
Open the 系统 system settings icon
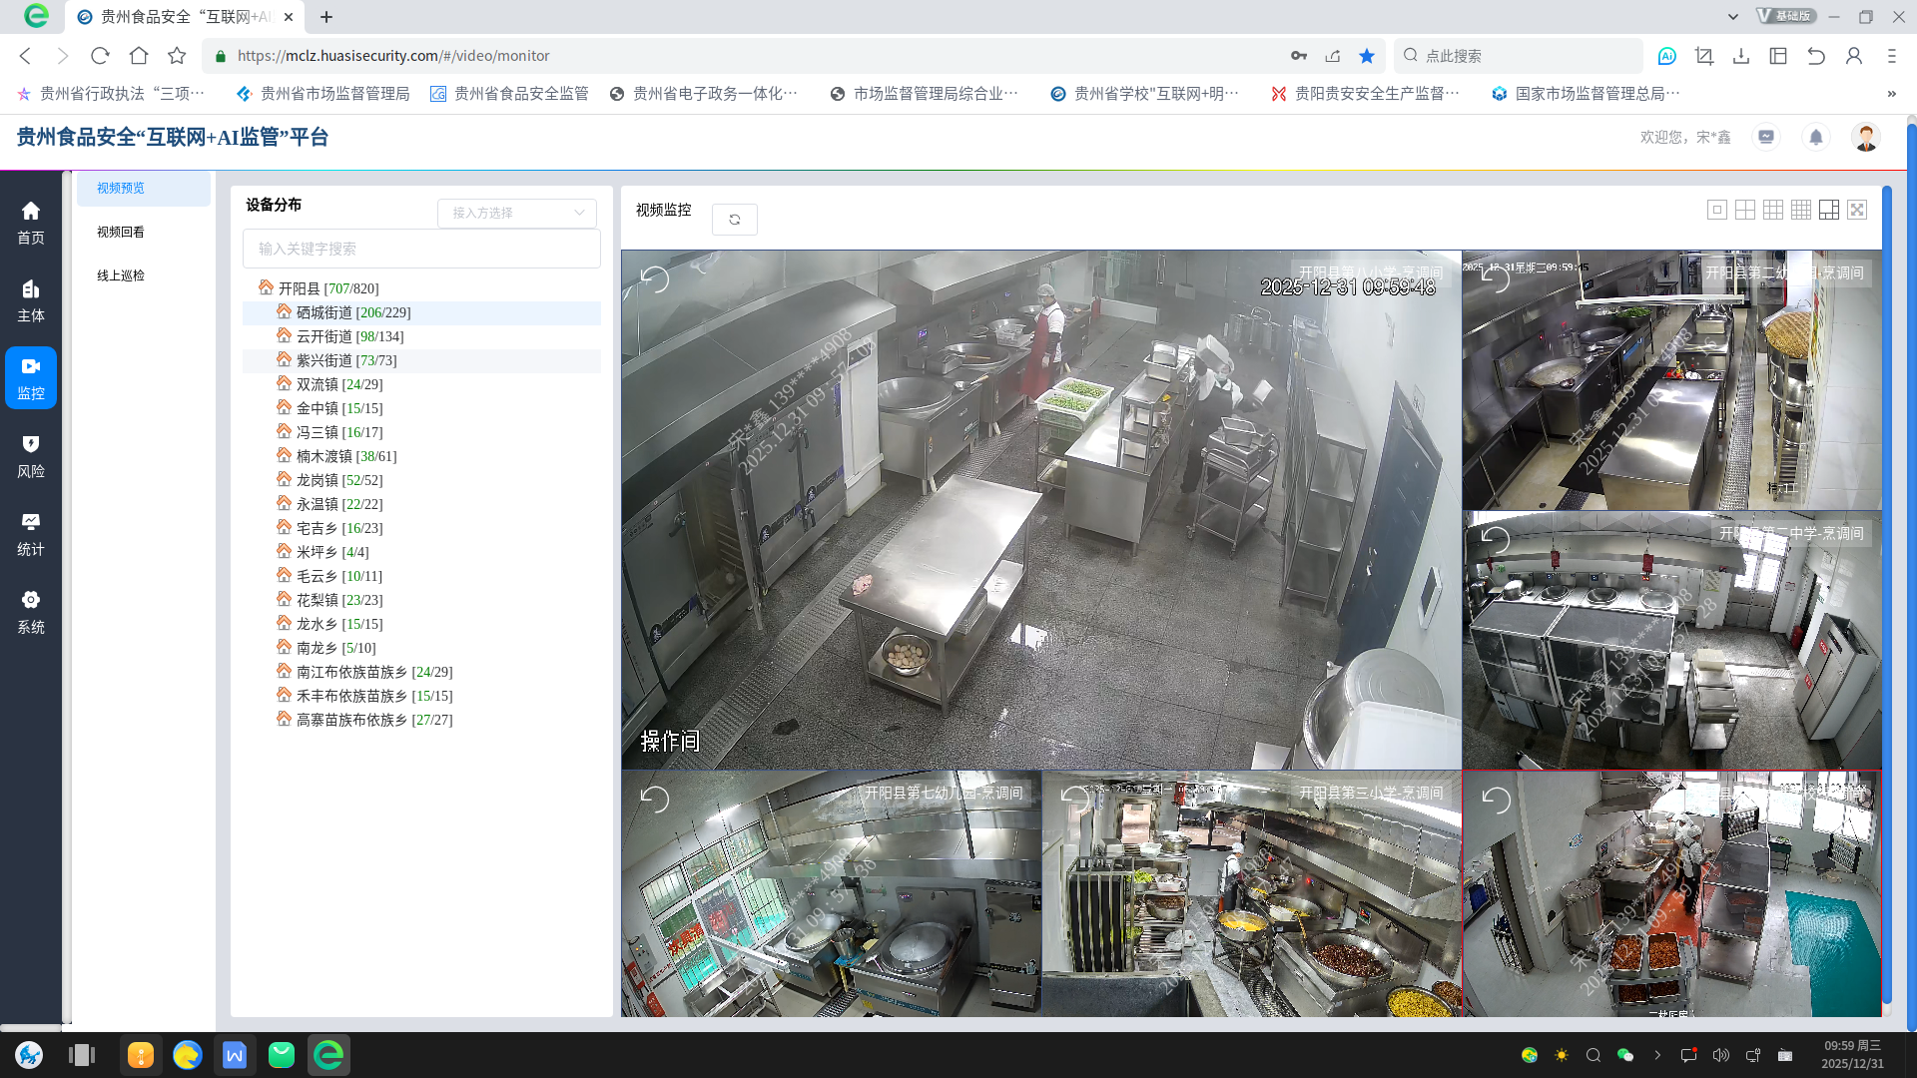pyautogui.click(x=30, y=611)
